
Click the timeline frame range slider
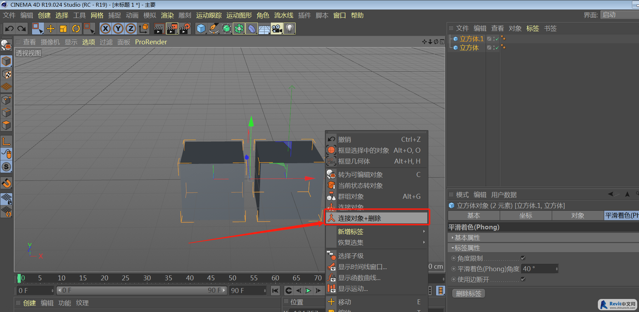141,291
